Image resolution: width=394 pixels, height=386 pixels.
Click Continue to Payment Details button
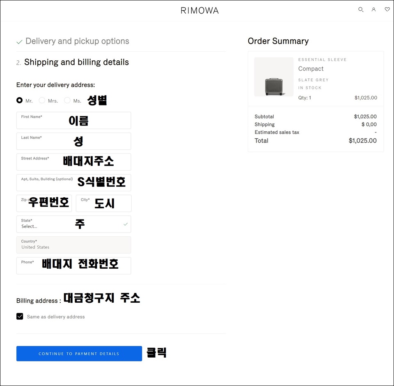pyautogui.click(x=79, y=354)
